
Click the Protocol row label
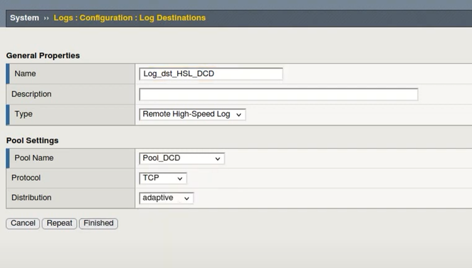[26, 178]
